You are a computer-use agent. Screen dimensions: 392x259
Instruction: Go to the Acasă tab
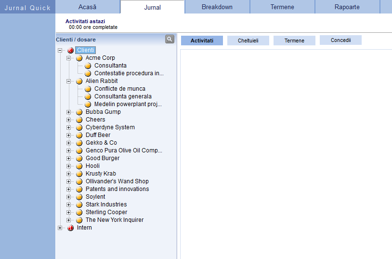click(87, 7)
